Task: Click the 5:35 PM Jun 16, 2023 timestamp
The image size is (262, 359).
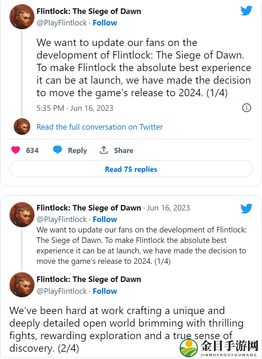Action: 75,108
